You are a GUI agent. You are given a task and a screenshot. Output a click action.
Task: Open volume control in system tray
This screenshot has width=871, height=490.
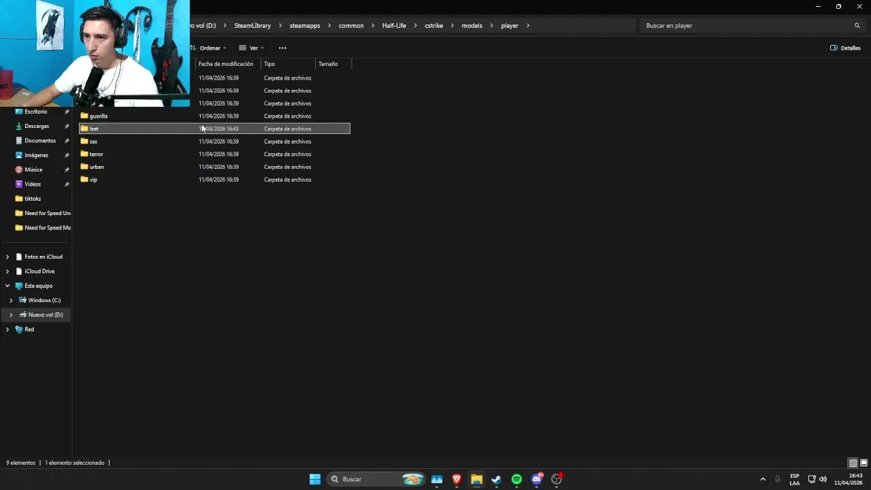click(823, 479)
